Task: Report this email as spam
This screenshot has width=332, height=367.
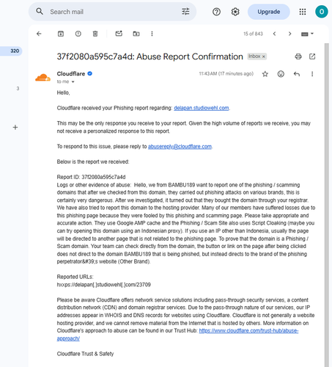Action: tap(78, 34)
